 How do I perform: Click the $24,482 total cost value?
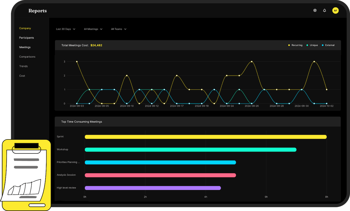coord(96,45)
